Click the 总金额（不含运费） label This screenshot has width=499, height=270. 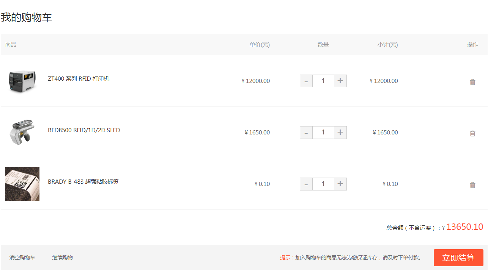pyautogui.click(x=414, y=228)
